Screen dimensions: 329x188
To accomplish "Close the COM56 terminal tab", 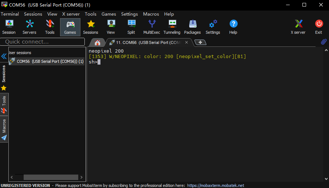I will (186, 42).
